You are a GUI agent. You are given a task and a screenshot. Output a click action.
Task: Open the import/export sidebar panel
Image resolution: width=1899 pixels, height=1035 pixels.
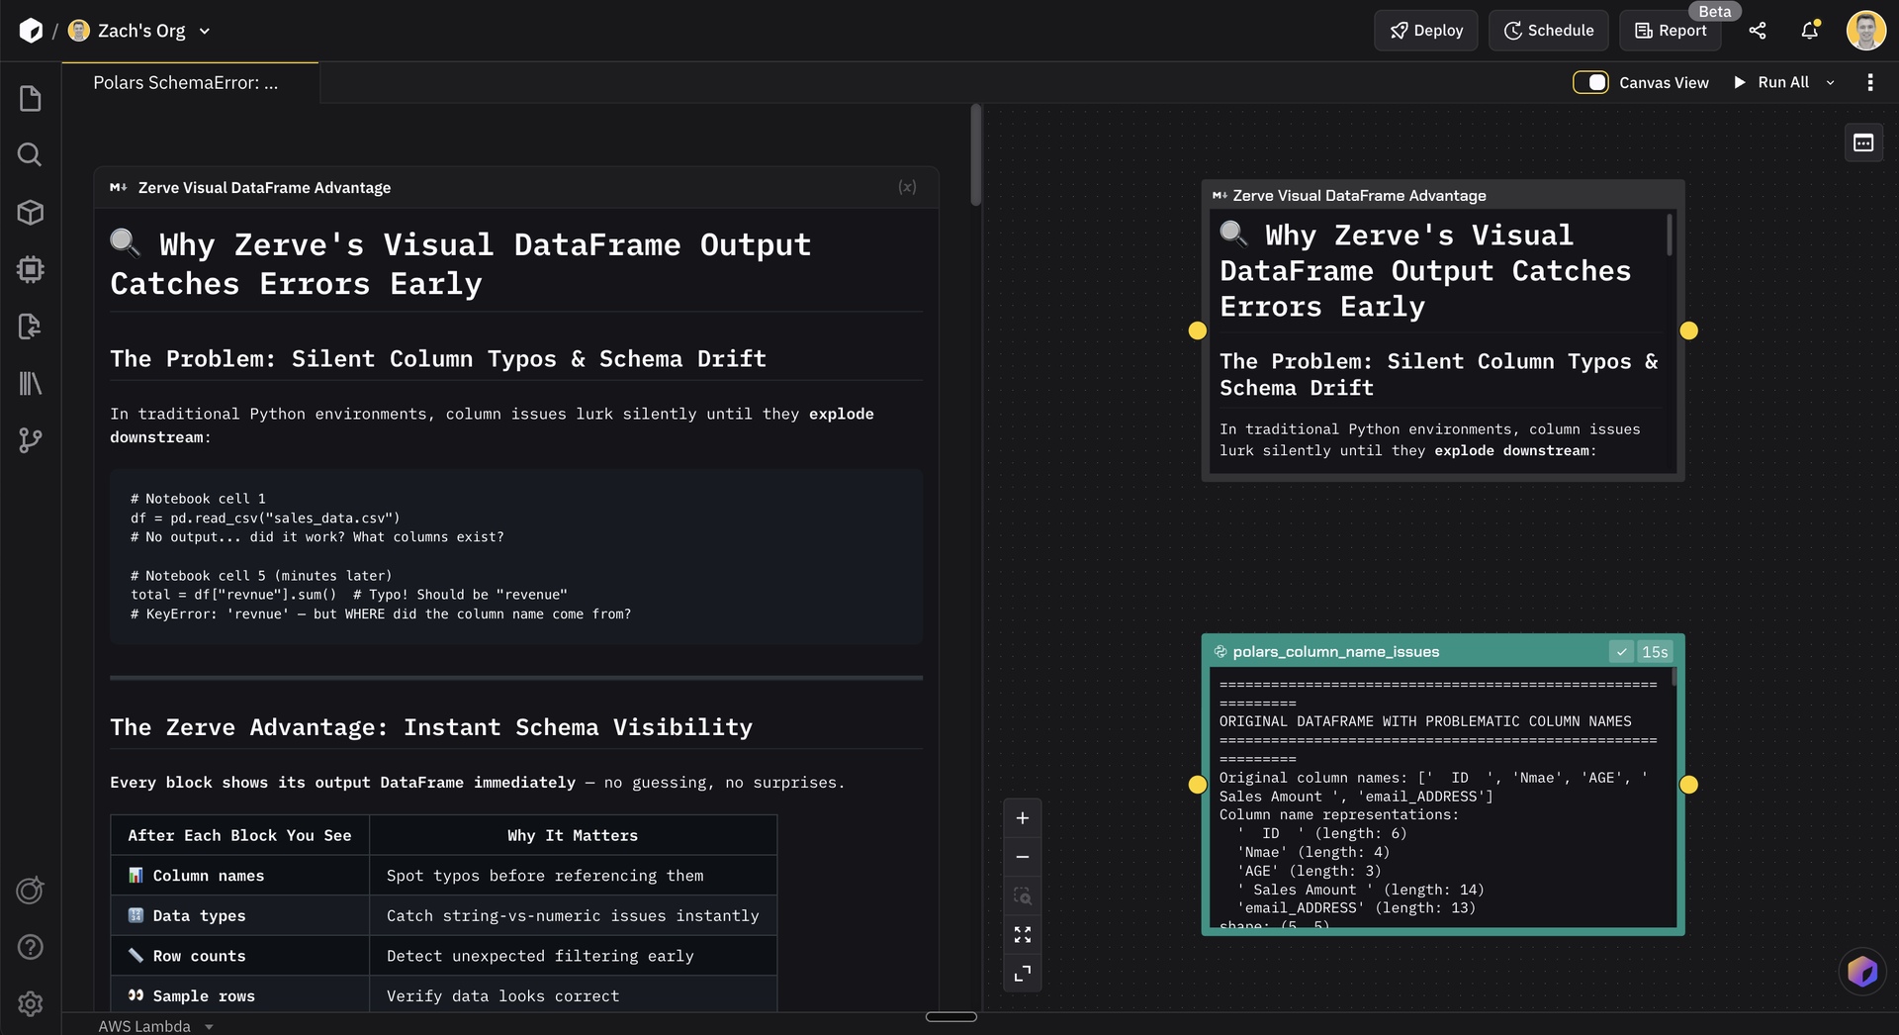pyautogui.click(x=30, y=327)
